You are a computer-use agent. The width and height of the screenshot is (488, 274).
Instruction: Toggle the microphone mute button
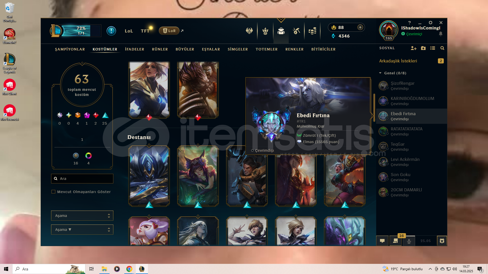pyautogui.click(x=409, y=241)
